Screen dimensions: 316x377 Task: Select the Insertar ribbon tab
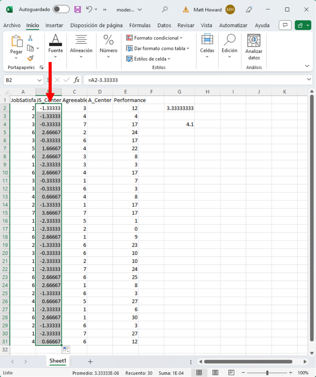(54, 25)
